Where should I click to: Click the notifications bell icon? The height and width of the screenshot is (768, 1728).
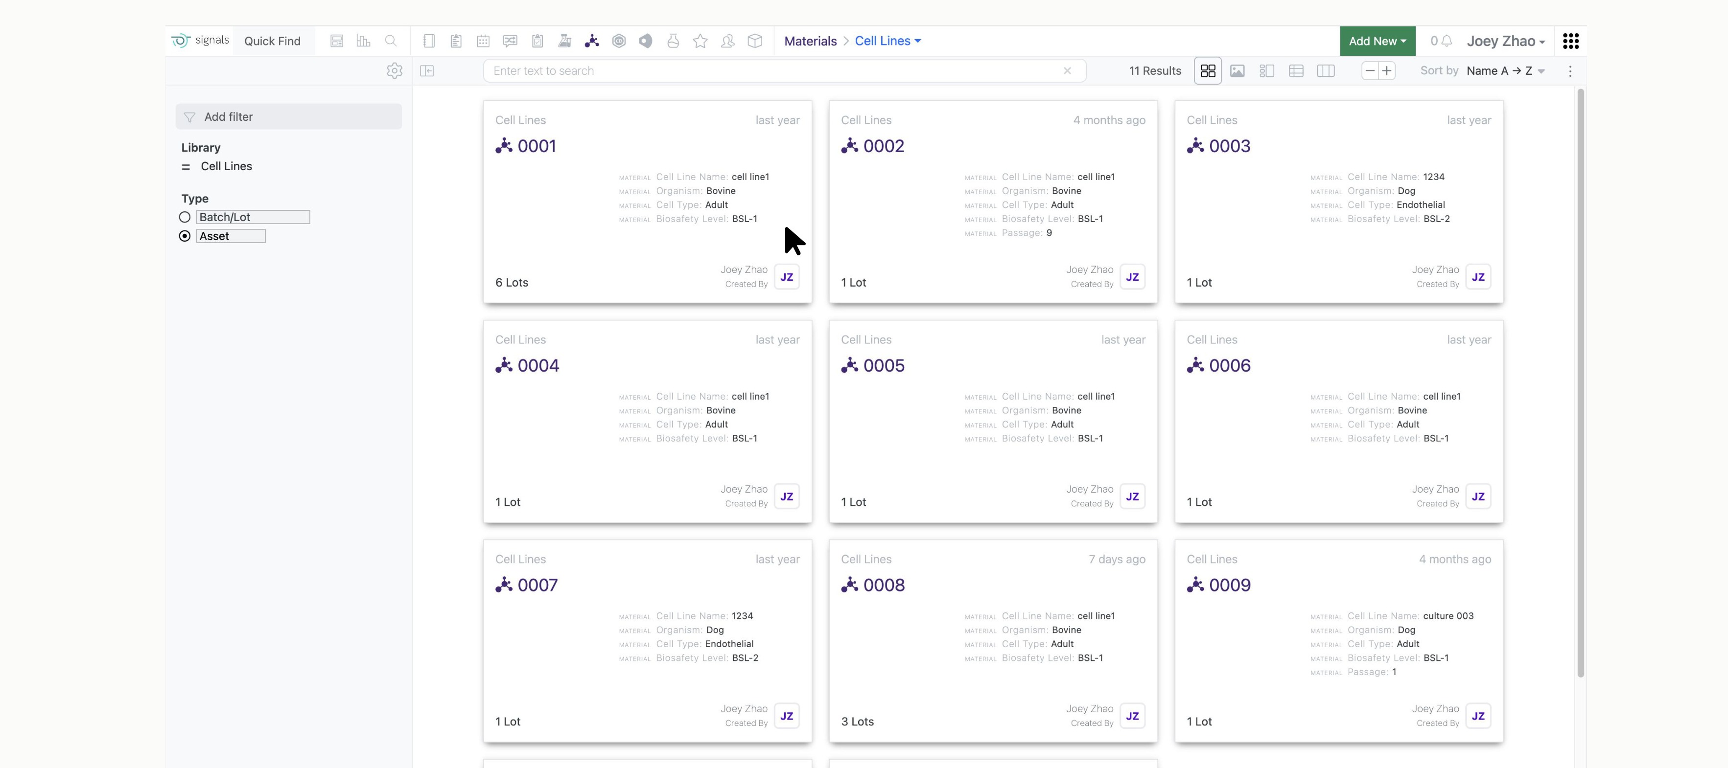click(1447, 41)
